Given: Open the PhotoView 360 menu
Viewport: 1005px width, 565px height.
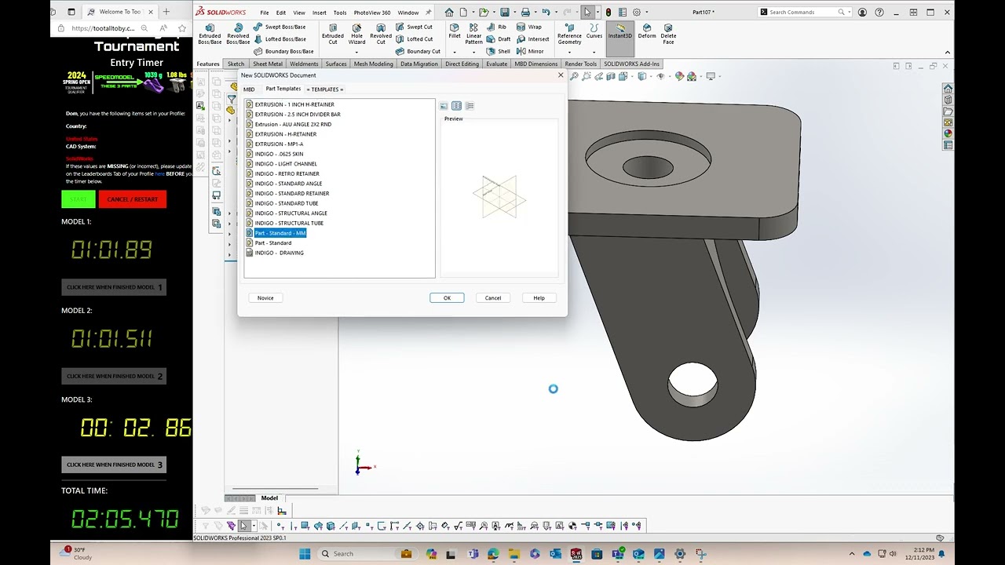Looking at the screenshot, I should pos(372,13).
